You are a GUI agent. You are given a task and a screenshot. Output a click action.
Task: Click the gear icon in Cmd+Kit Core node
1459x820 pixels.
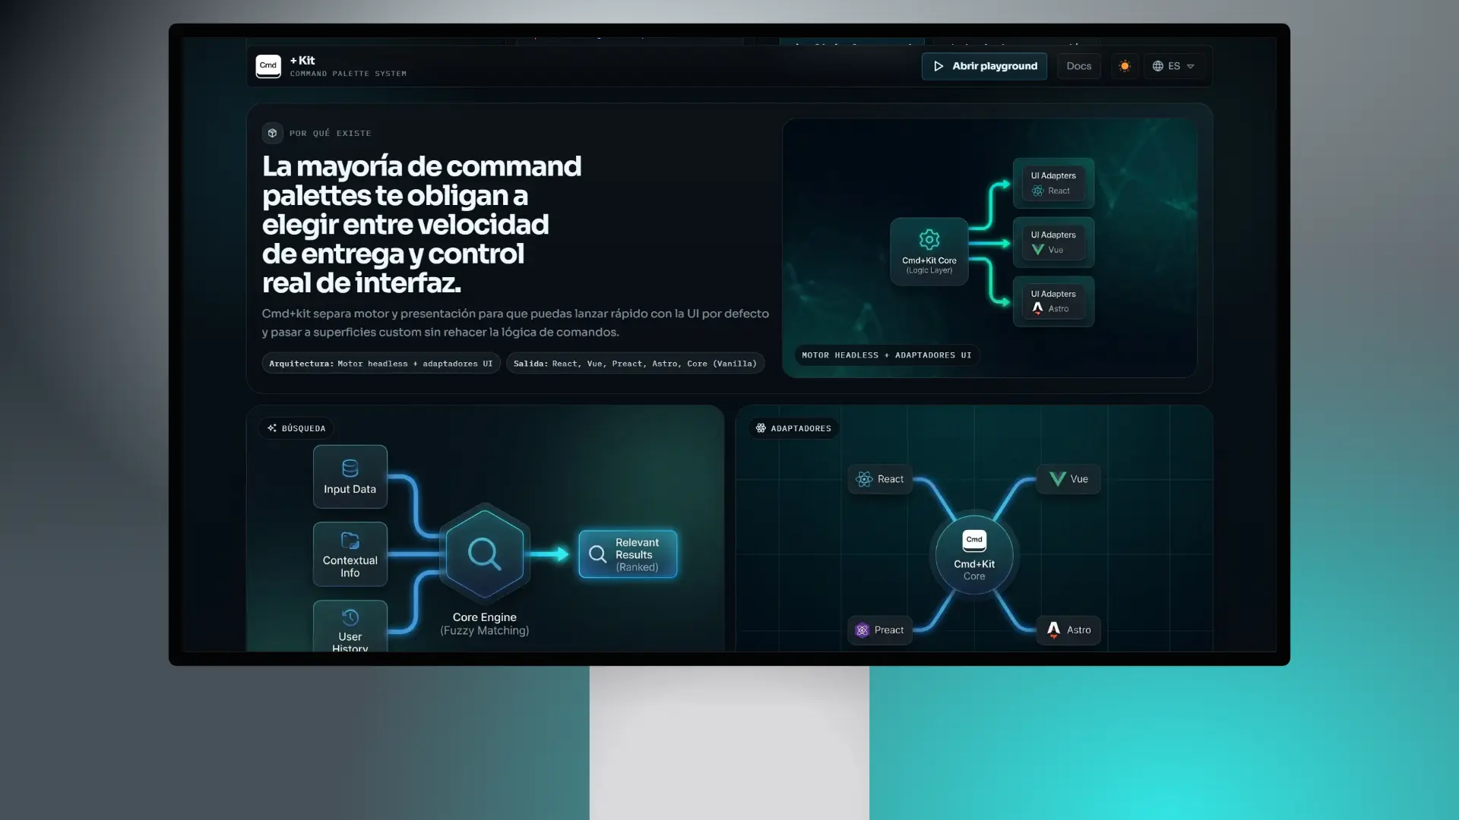[x=929, y=240]
